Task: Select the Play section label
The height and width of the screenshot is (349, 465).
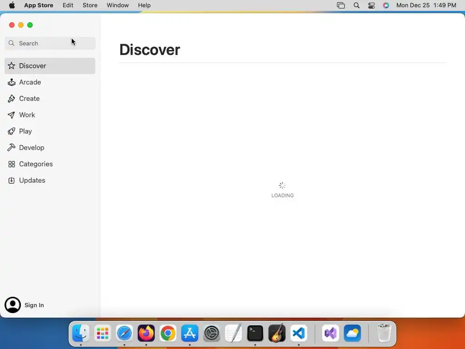Action: coord(25,131)
